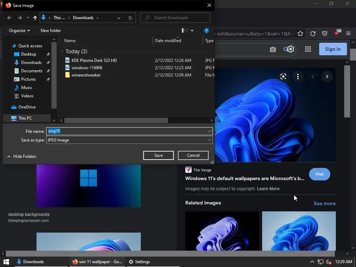Refresh the Downloads folder view

(x=130, y=18)
